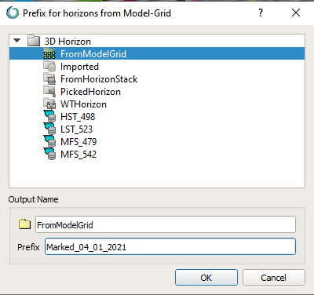Close the Prefix for horizons dialog
This screenshot has width=314, height=295.
(296, 13)
